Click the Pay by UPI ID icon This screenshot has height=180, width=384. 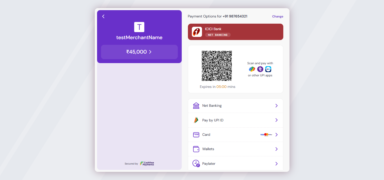point(196,120)
